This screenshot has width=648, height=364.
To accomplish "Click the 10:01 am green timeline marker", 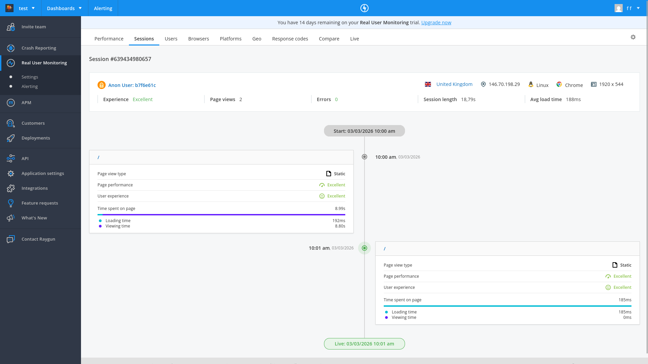I will (x=364, y=248).
